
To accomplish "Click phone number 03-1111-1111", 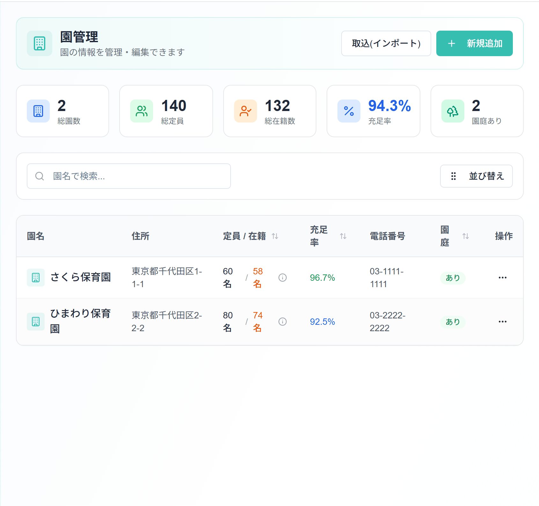I will coord(387,278).
